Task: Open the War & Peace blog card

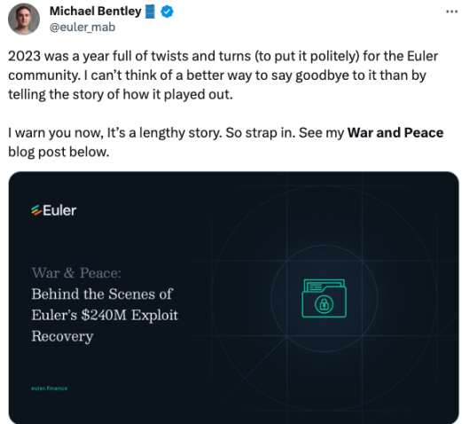Action: [233, 297]
